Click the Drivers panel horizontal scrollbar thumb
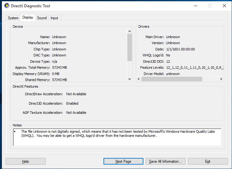The width and height of the screenshot is (232, 169). [172, 79]
